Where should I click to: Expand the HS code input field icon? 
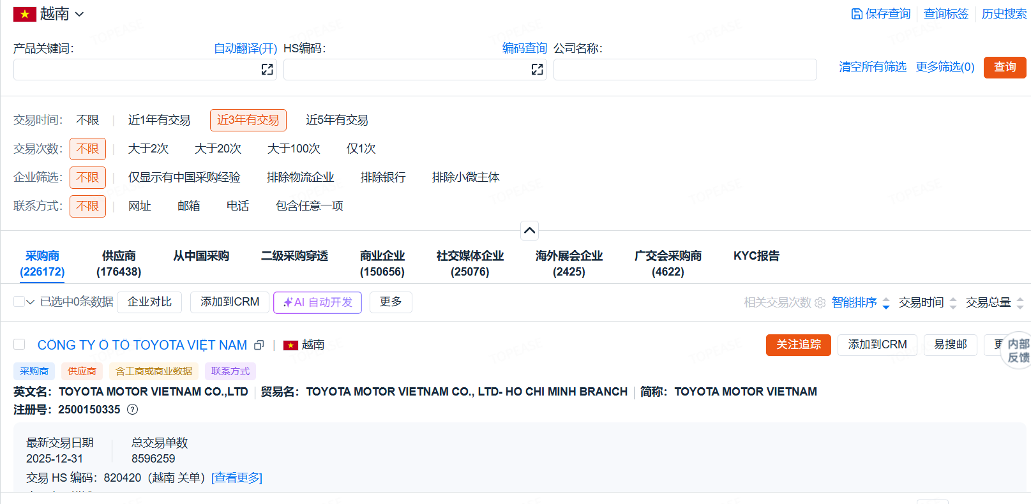[537, 70]
